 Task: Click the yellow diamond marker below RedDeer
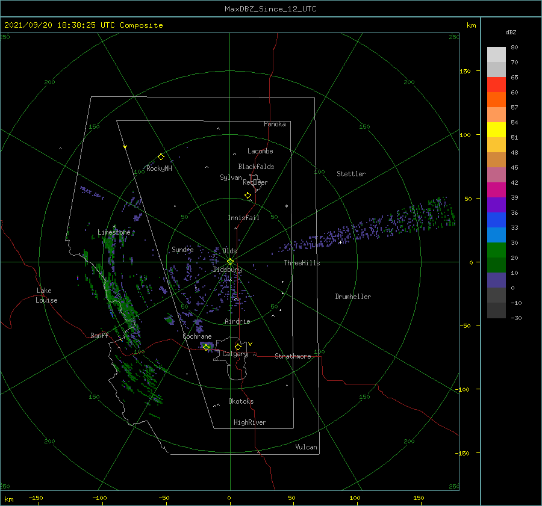click(x=248, y=195)
